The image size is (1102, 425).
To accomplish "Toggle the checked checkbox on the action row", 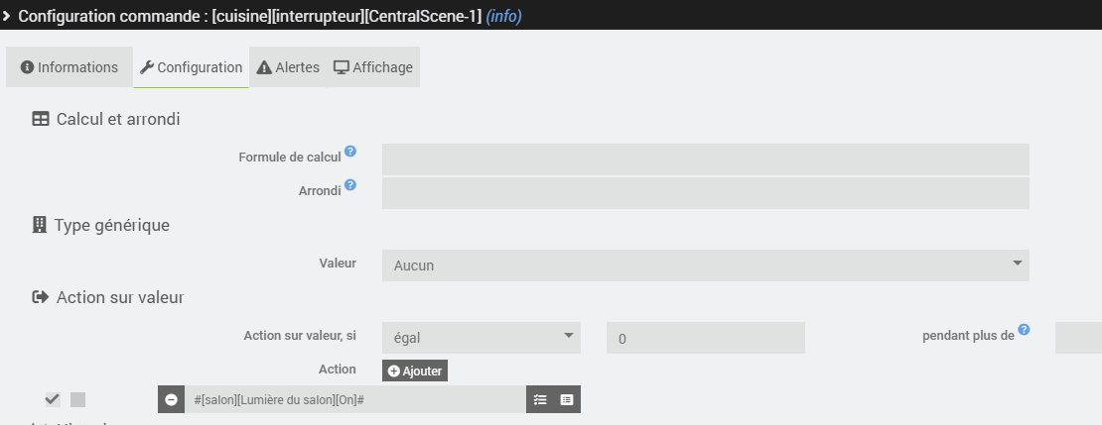I will [x=53, y=399].
